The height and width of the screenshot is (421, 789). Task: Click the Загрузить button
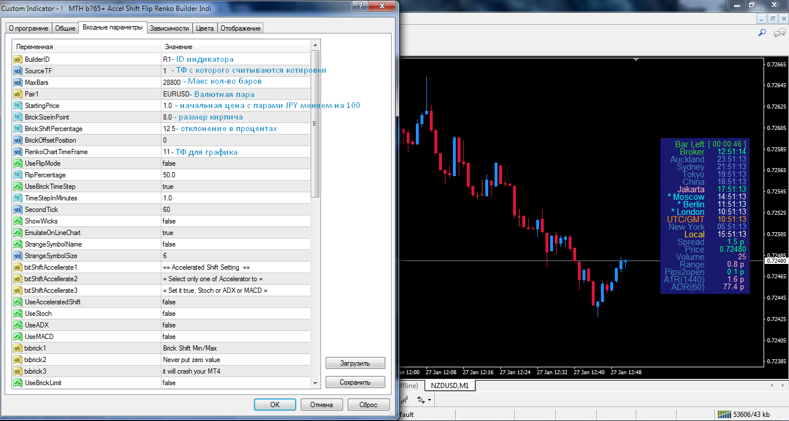(x=355, y=363)
